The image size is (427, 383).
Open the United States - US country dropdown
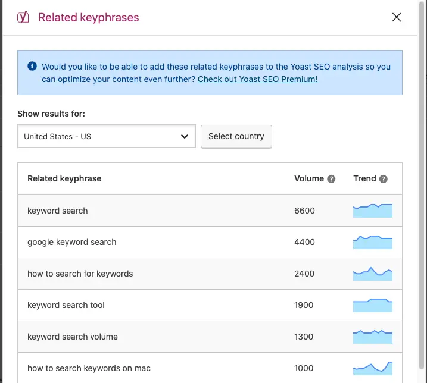(x=107, y=136)
